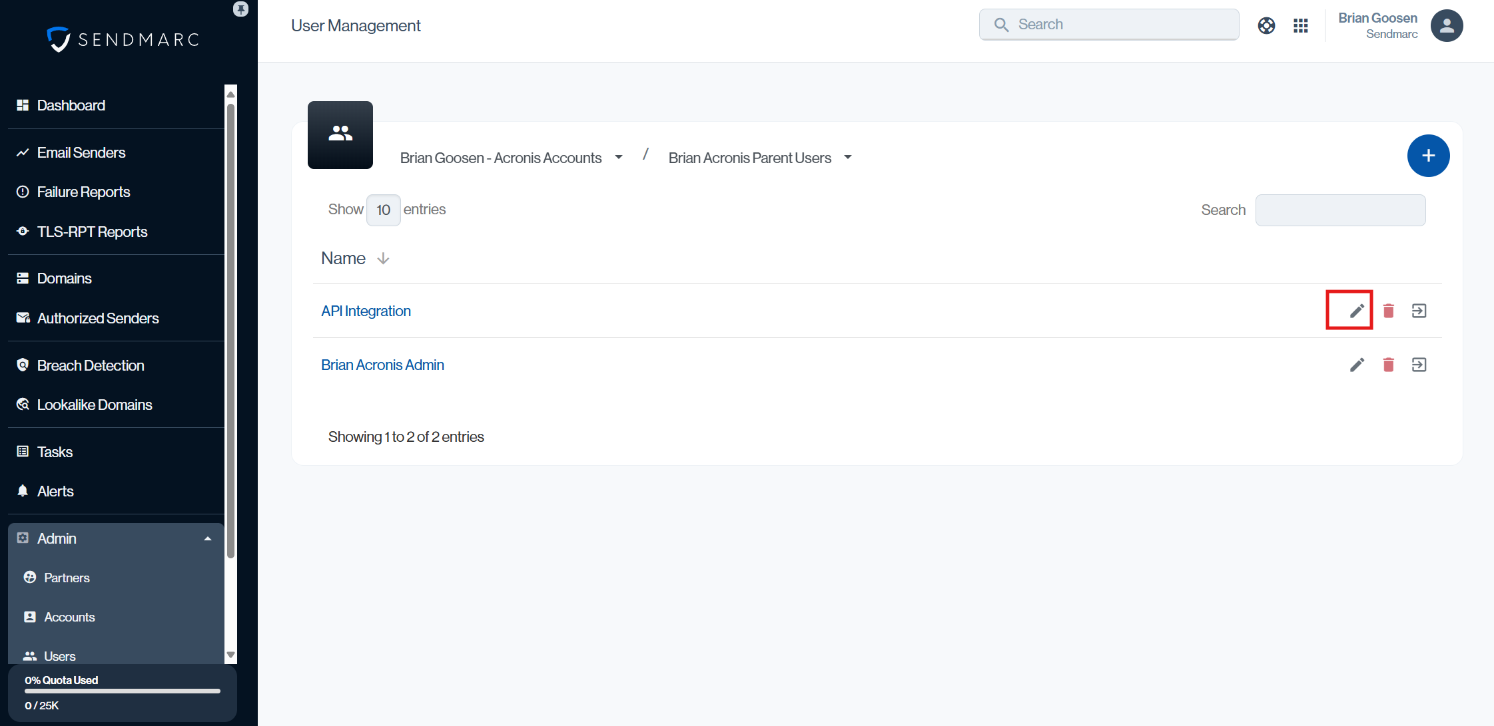This screenshot has width=1494, height=726.
Task: Click the Partners globe icon
Action: click(x=30, y=577)
